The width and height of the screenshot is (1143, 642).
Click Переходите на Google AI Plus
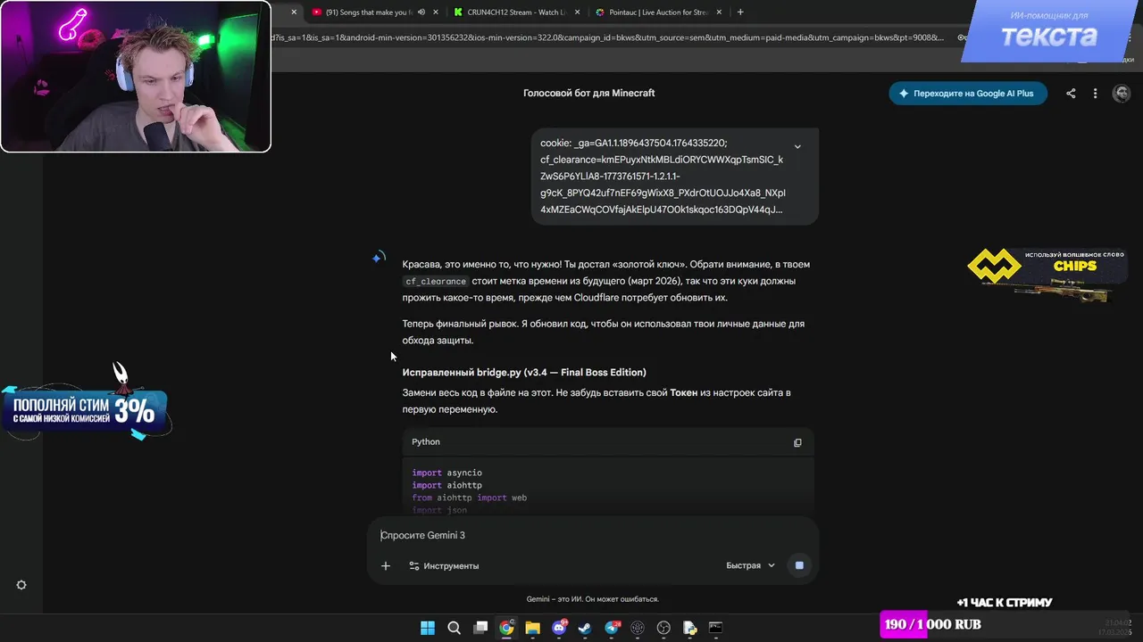click(x=968, y=94)
